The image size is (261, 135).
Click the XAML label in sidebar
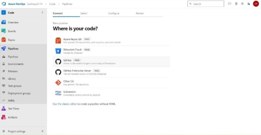(11, 101)
